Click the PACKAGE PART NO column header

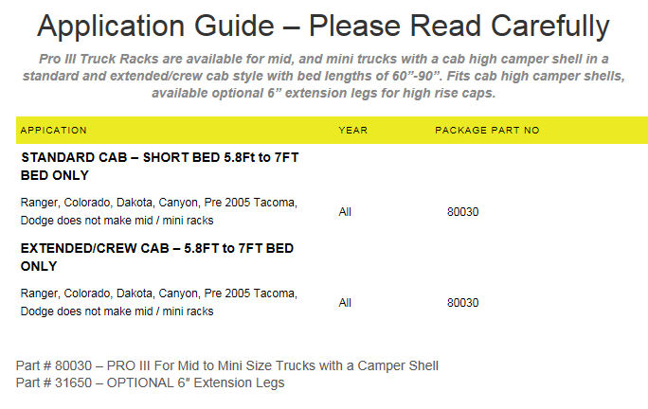coord(487,130)
